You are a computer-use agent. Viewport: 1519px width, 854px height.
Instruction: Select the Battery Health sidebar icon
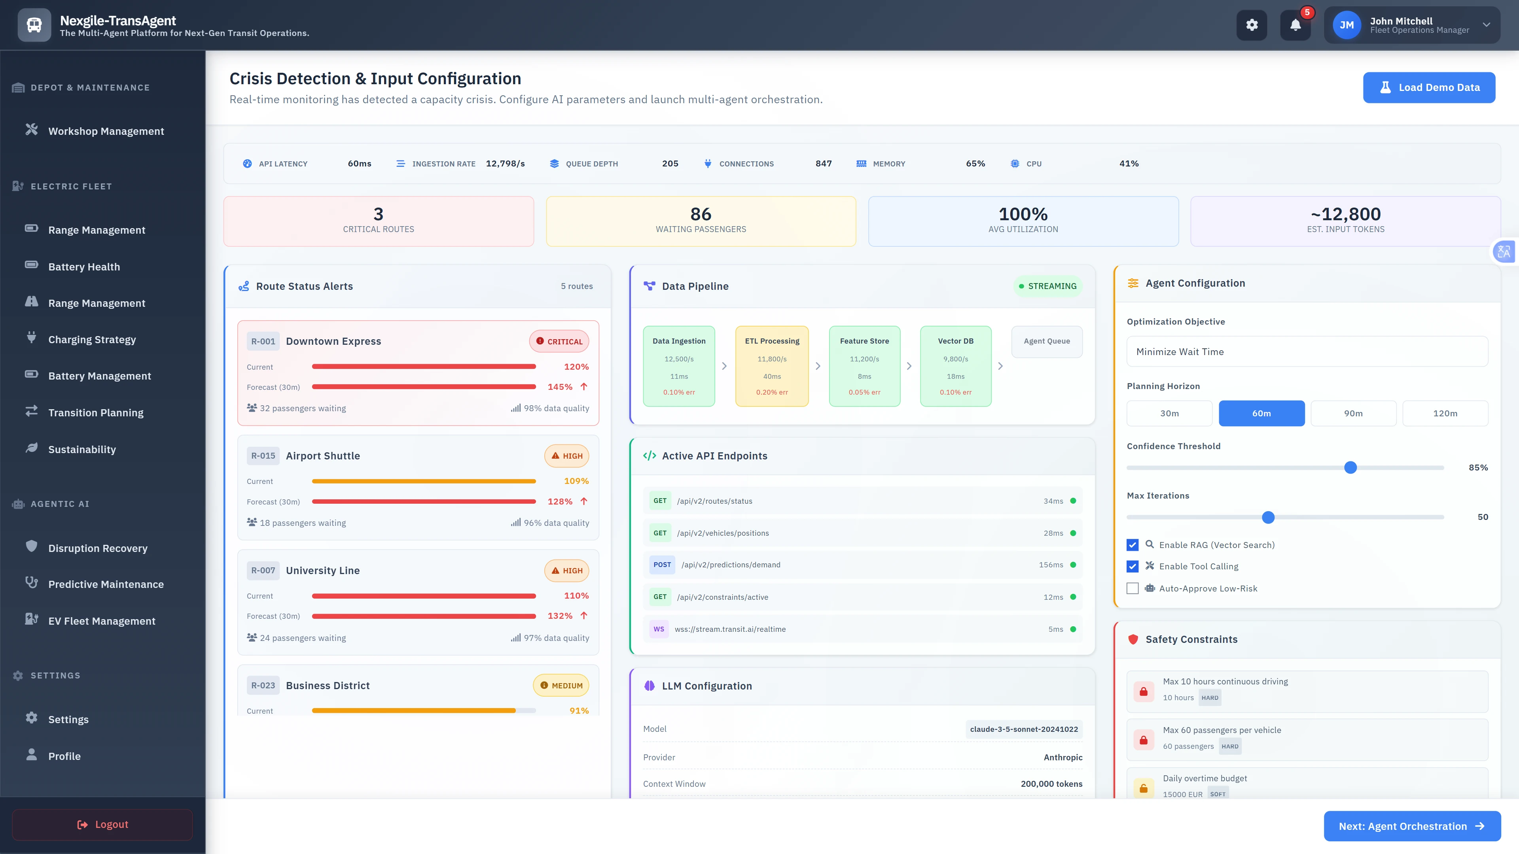tap(31, 266)
